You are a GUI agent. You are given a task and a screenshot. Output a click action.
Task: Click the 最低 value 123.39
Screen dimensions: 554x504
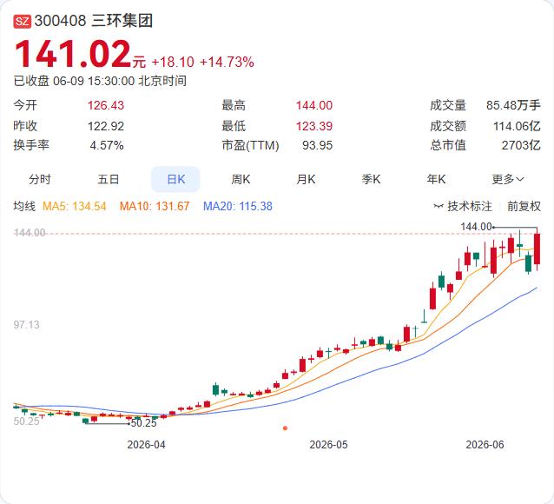tap(314, 126)
